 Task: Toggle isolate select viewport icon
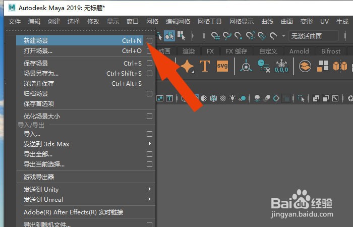[x=301, y=98]
